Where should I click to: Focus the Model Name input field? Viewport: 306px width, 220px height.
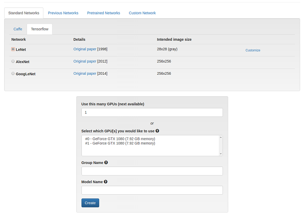point(152,190)
